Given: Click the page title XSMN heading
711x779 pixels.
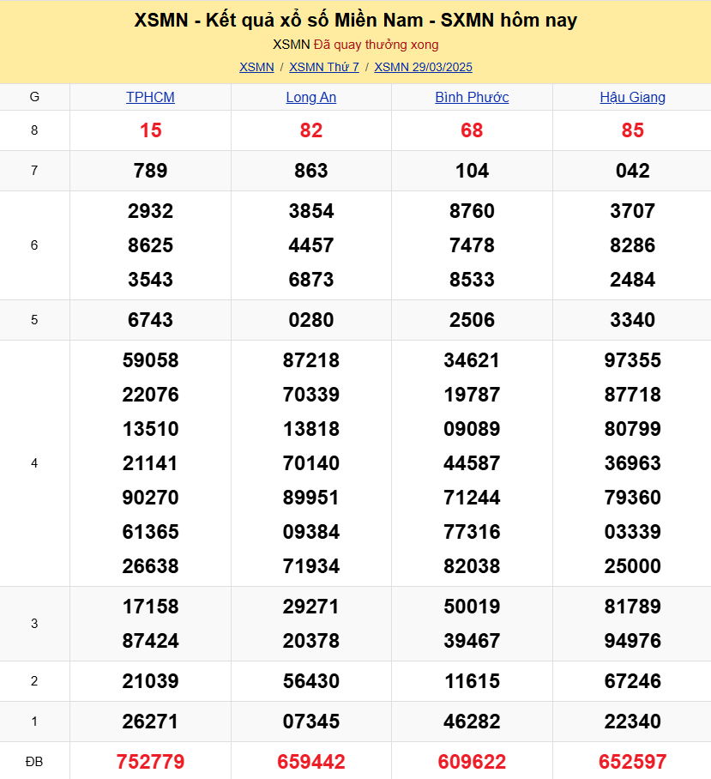Looking at the screenshot, I should tap(355, 21).
